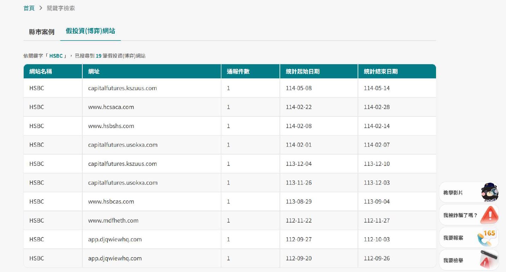Click the 通報件數 column header

tap(238, 71)
